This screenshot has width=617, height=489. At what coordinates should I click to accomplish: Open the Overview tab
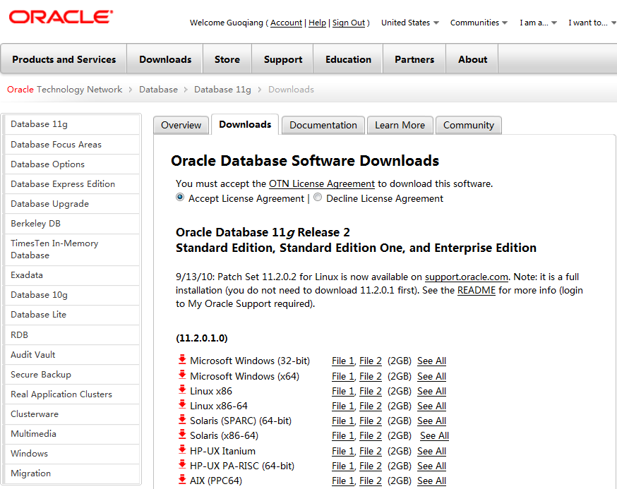(x=181, y=125)
